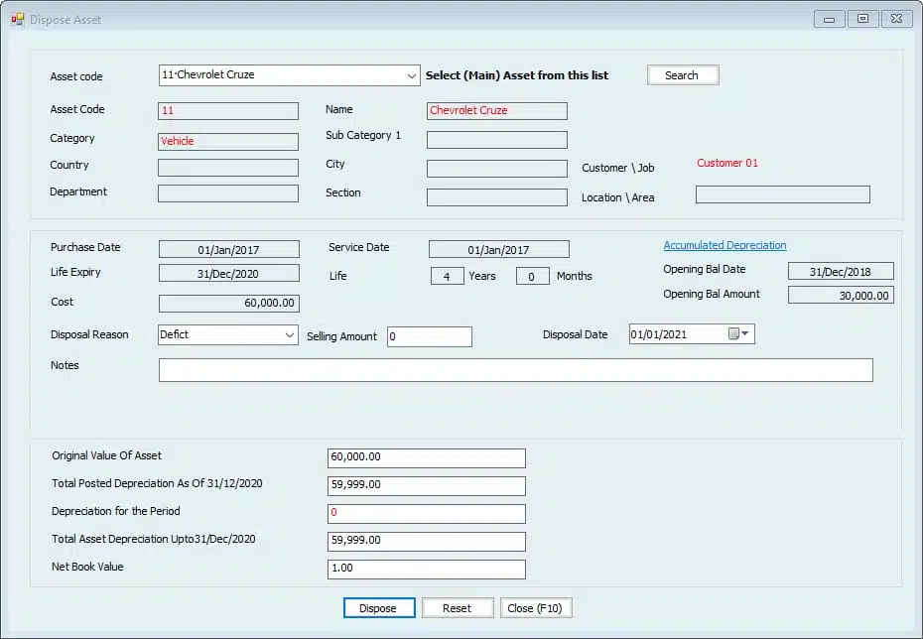
Task: Expand the Asset code dropdown list
Action: point(412,75)
